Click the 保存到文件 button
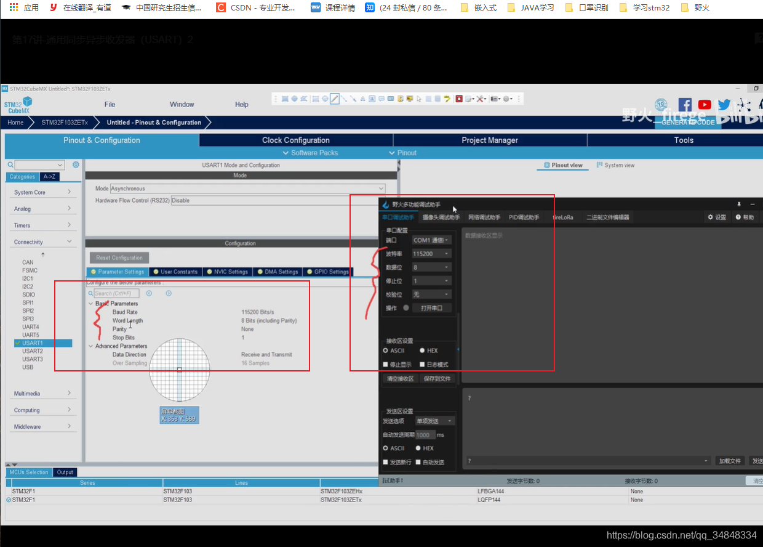Viewport: 763px width, 547px height. click(437, 379)
